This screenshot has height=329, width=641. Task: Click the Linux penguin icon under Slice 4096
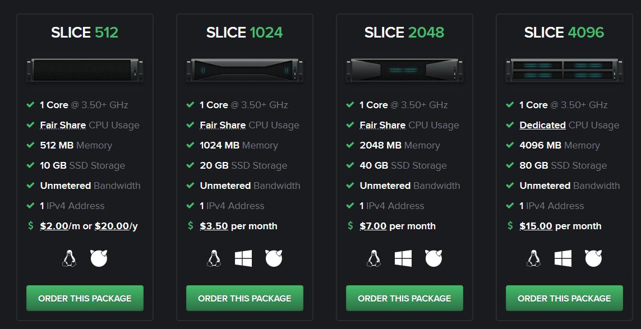coord(533,258)
